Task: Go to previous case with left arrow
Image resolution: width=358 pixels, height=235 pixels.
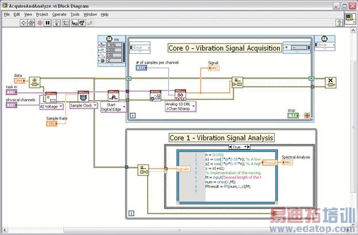Action: click(x=230, y=147)
